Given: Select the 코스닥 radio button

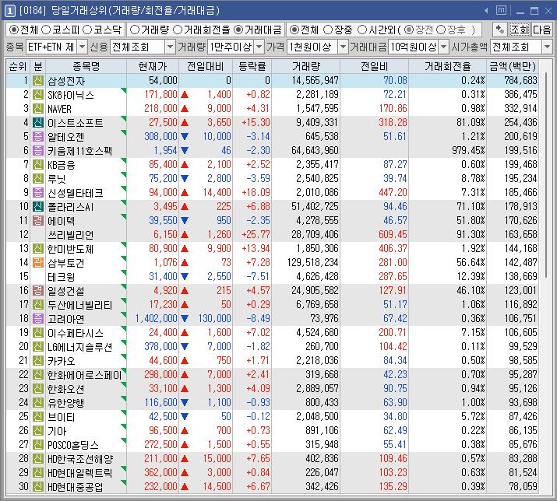Looking at the screenshot, I should coord(87,30).
